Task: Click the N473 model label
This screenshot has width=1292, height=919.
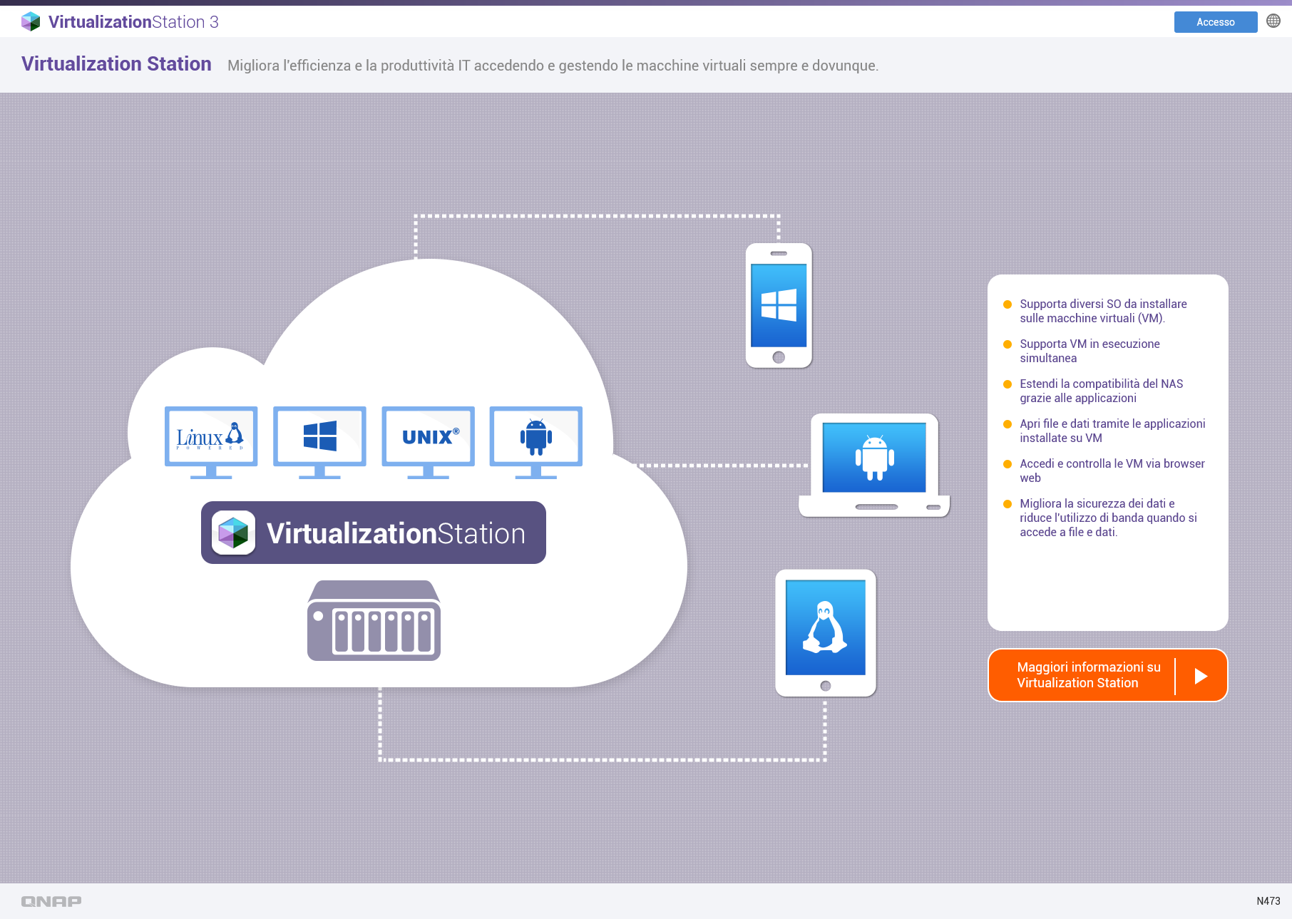Action: [1268, 901]
